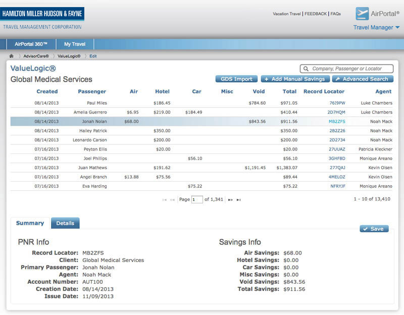Click Edit breadcrumb link
The image size is (404, 315).
coord(93,56)
